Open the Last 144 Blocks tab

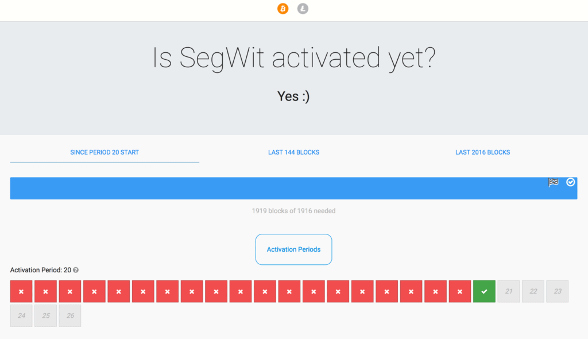(293, 152)
